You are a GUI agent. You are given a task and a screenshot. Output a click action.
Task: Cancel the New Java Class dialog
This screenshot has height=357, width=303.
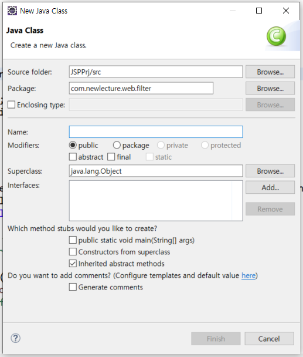coord(269,339)
